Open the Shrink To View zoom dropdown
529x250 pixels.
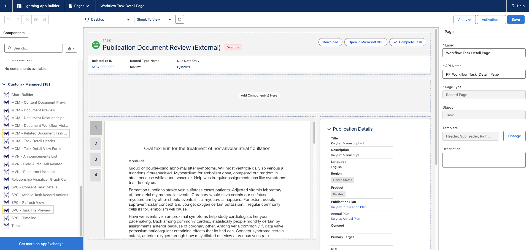point(154,20)
